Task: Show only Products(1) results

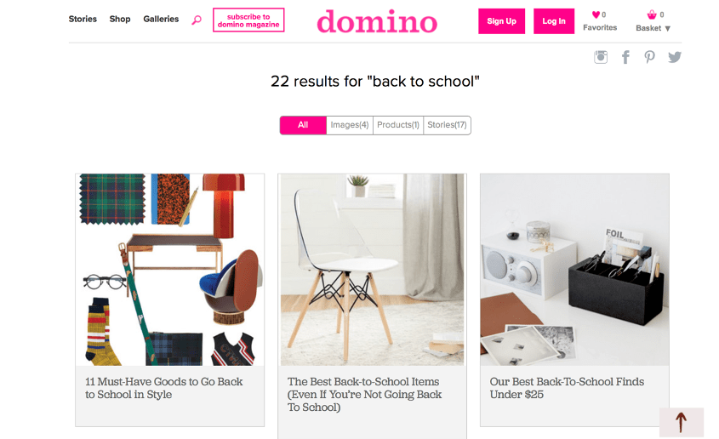Action: pos(398,125)
